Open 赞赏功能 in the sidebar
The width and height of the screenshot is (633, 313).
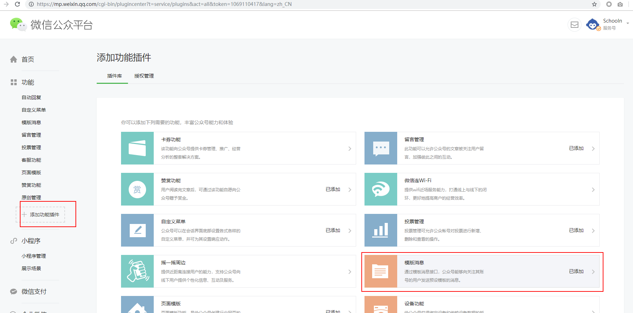coord(31,185)
